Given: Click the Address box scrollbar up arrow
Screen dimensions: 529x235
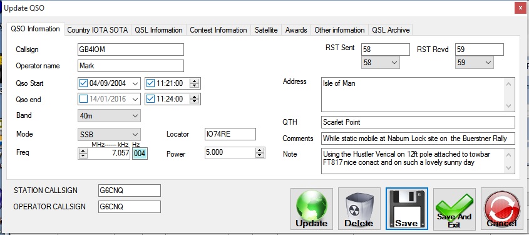Looking at the screenshot, I should pyautogui.click(x=509, y=83).
